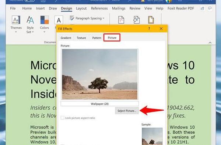
Task: Open the View ribbon tab
Action: point(148,8)
